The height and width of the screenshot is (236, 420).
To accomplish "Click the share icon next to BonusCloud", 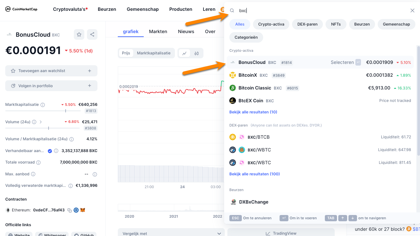I will click(x=92, y=34).
